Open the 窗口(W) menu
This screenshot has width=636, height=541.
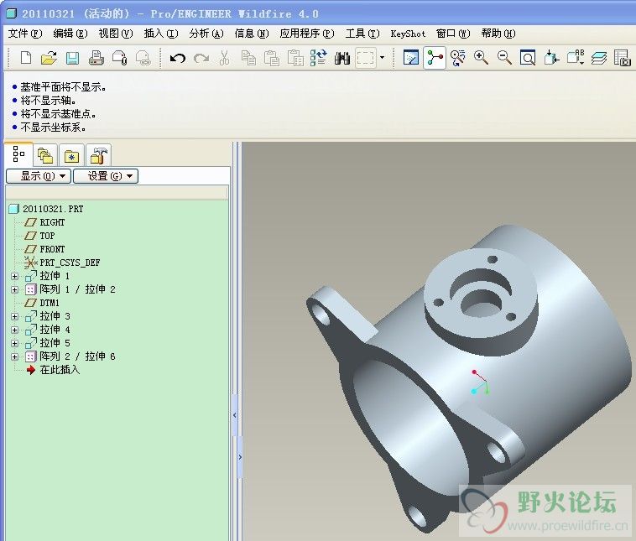[453, 34]
